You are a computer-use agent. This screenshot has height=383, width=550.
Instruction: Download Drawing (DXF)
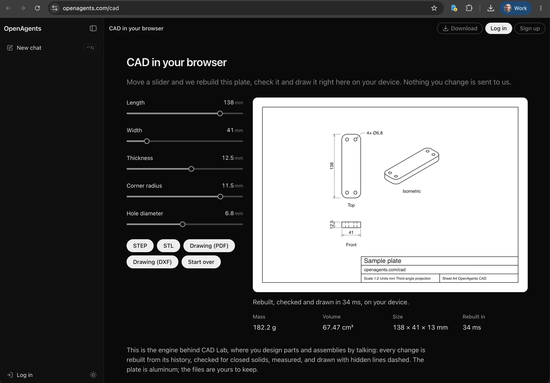152,262
